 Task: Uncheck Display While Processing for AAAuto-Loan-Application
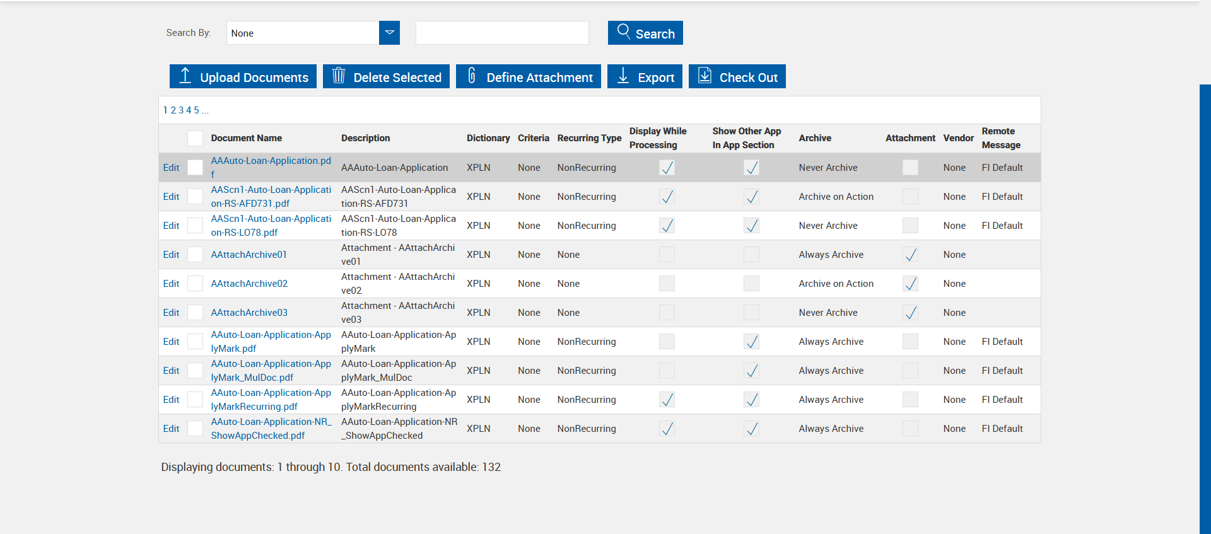[667, 168]
